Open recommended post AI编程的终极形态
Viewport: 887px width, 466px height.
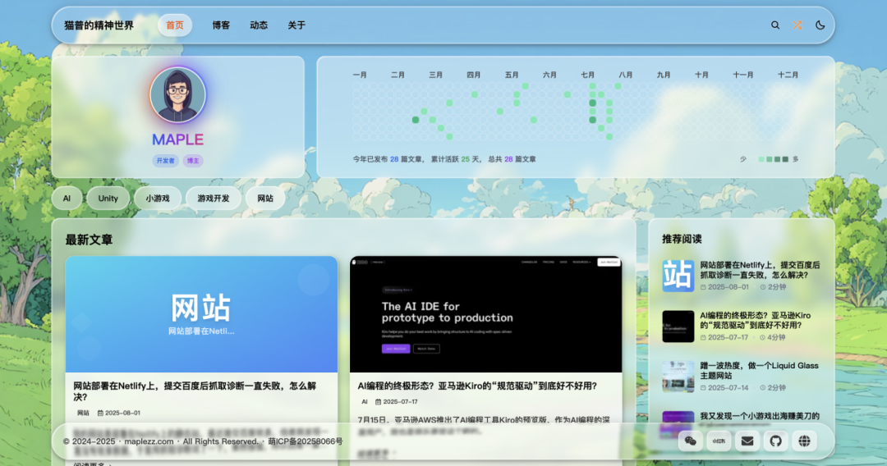(756, 320)
